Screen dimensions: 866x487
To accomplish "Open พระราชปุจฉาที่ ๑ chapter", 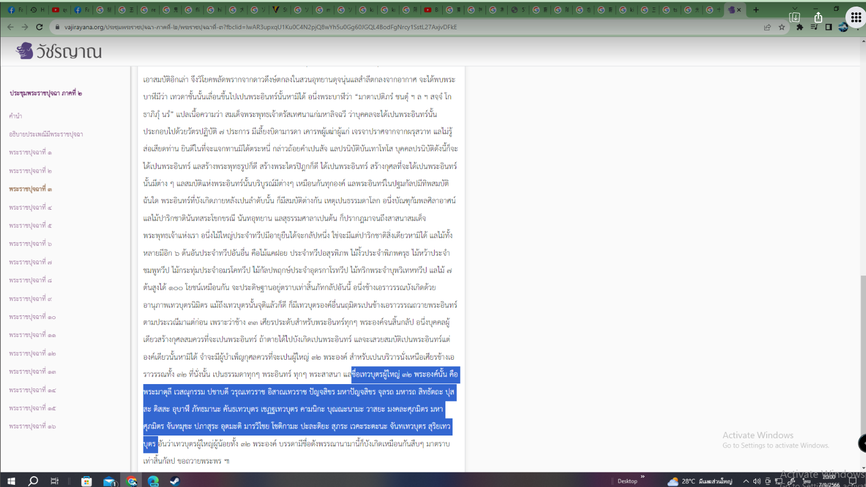I will click(30, 152).
